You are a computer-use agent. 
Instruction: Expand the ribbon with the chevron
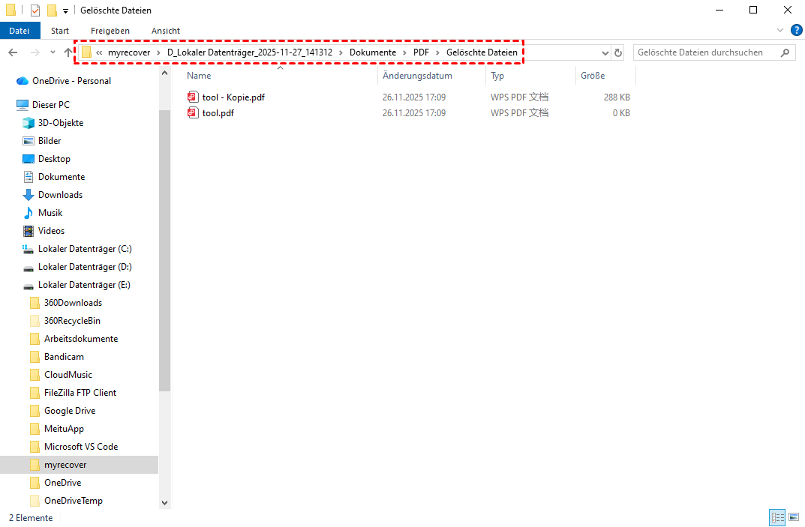tap(780, 30)
